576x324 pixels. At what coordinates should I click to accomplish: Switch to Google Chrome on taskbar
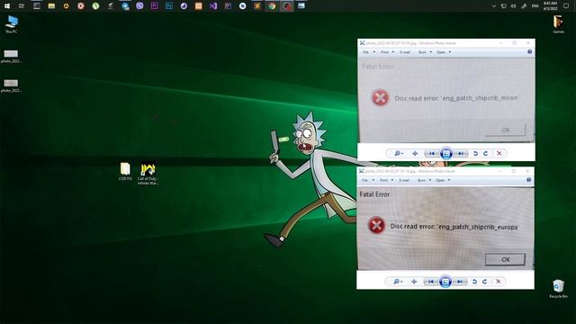click(x=272, y=6)
